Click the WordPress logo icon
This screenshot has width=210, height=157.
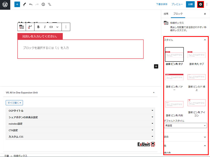click(x=5, y=5)
